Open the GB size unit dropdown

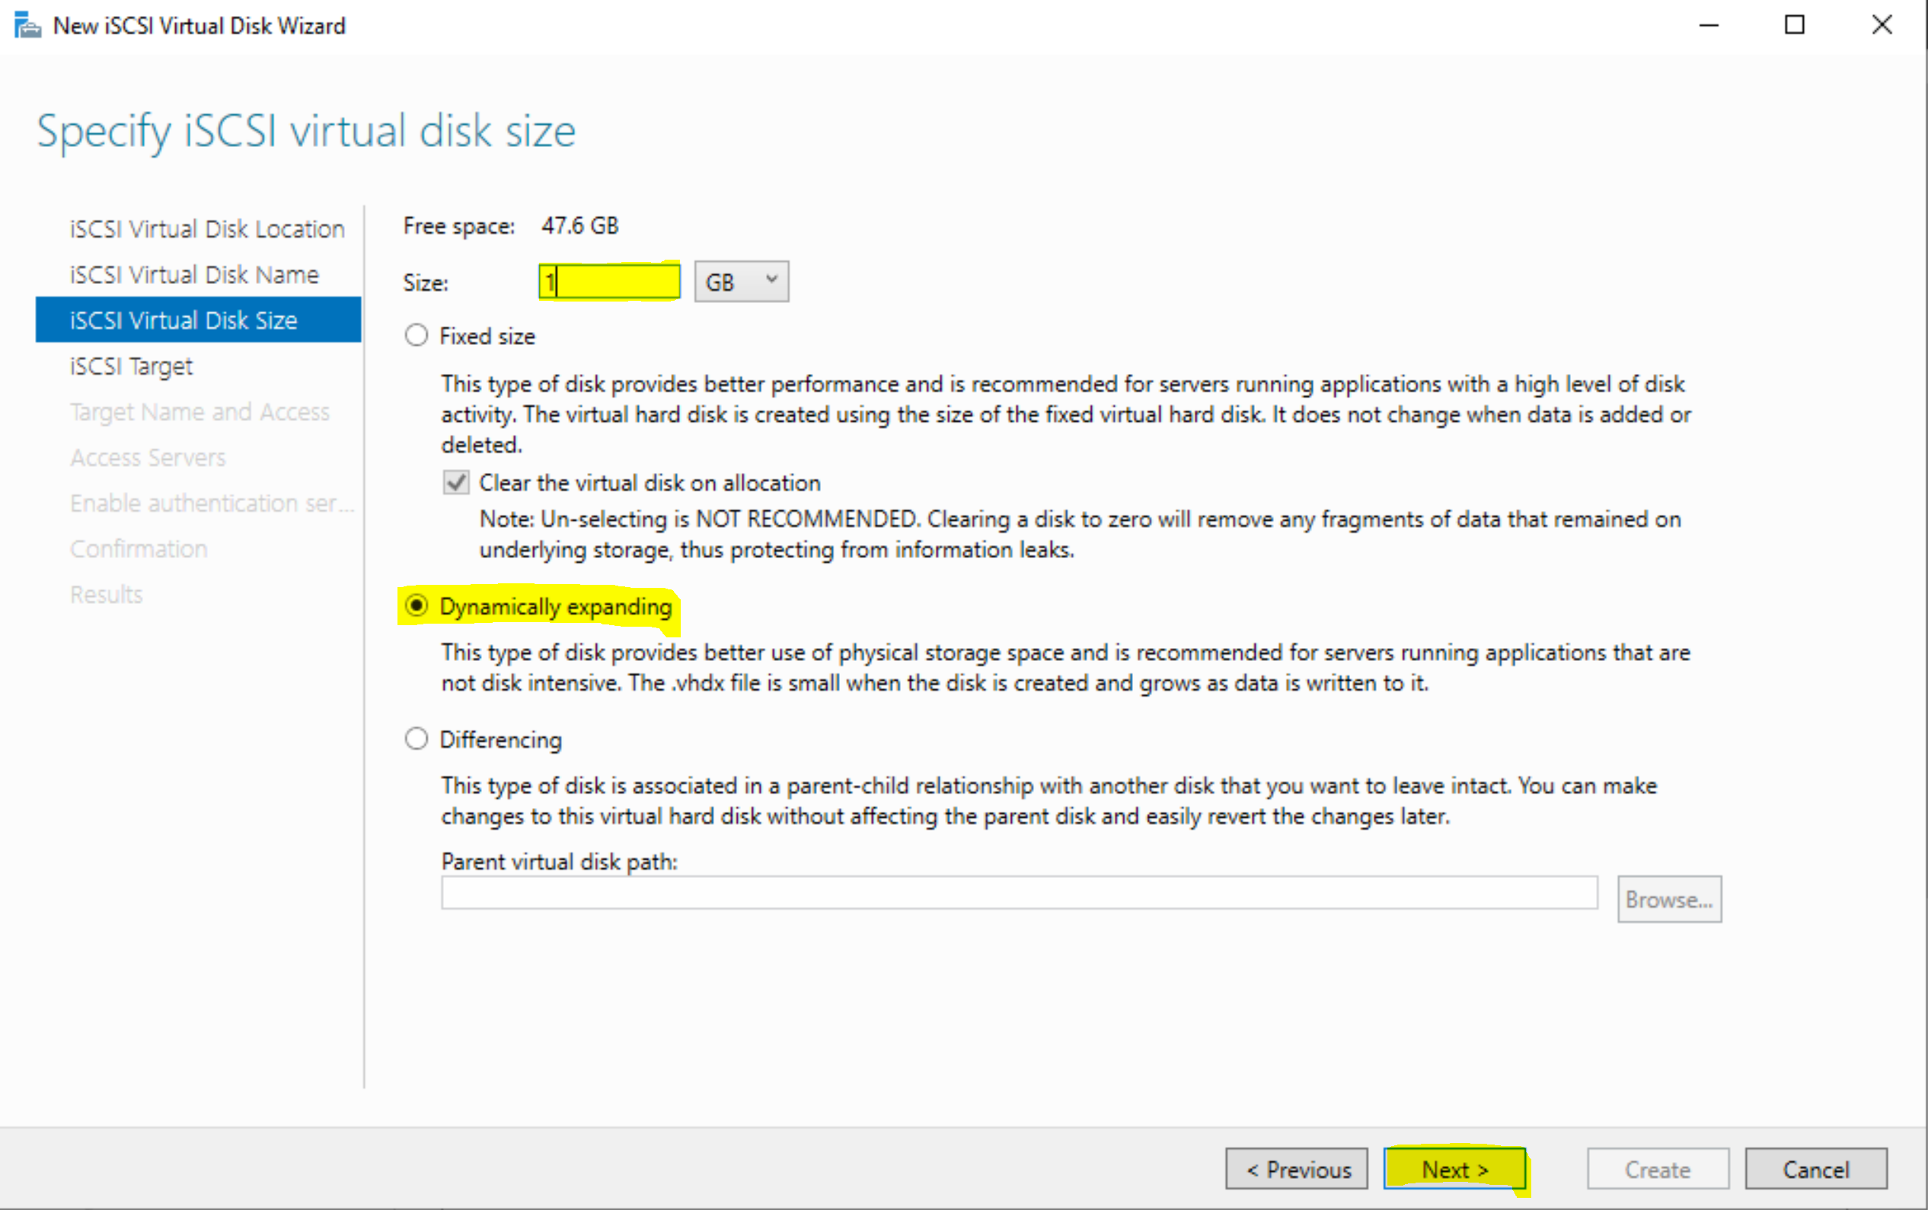click(x=741, y=282)
